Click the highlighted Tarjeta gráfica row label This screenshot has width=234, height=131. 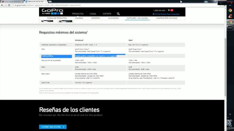pyautogui.click(x=47, y=56)
